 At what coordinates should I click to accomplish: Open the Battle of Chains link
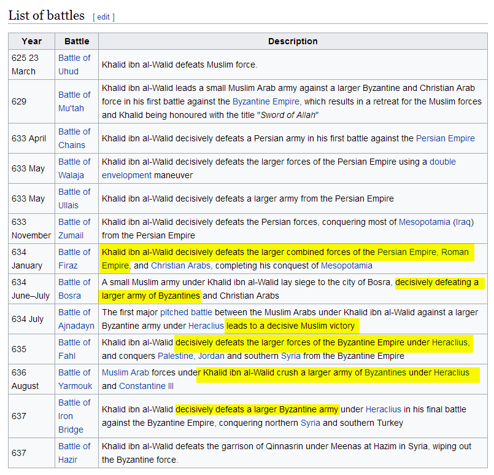coord(74,138)
